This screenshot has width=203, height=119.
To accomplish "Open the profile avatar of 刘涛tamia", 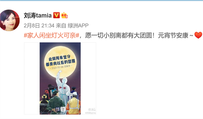I will coord(10,20).
